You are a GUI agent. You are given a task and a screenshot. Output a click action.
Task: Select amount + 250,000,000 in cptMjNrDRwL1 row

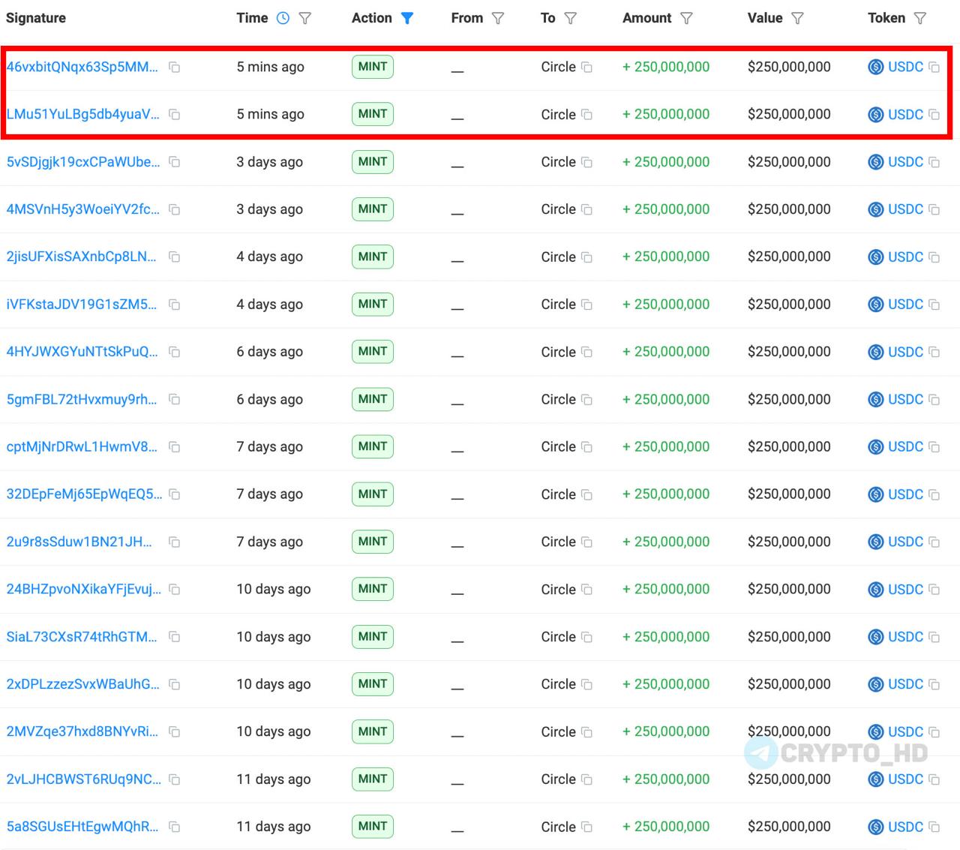click(666, 446)
